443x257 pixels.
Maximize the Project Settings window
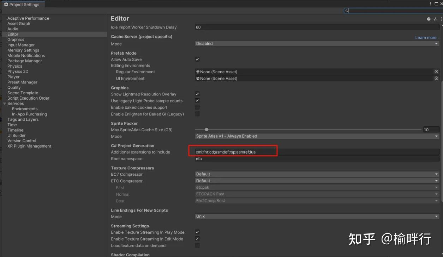(436, 4)
